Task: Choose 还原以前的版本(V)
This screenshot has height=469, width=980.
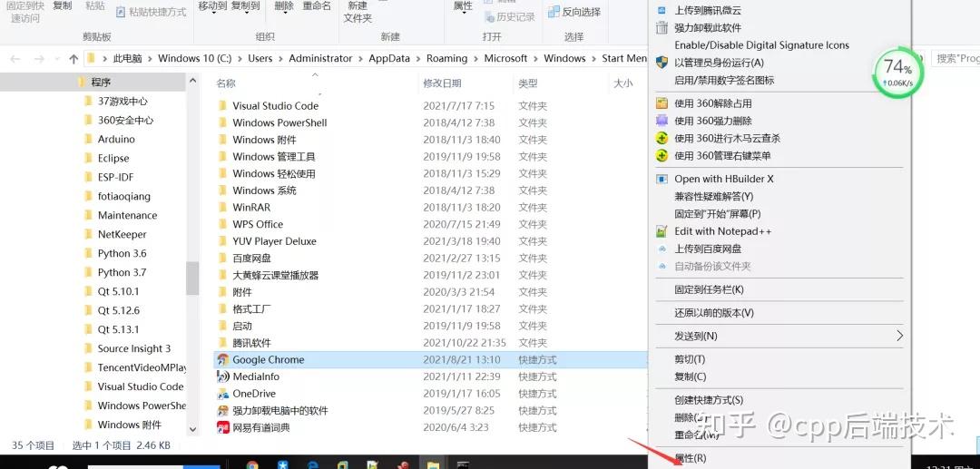Action: [x=714, y=312]
